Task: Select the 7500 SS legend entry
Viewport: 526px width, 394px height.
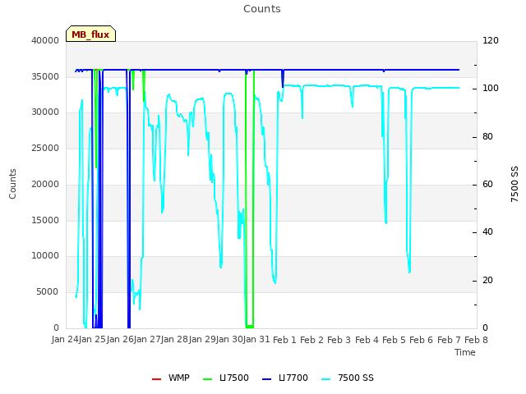Action: 347,378
